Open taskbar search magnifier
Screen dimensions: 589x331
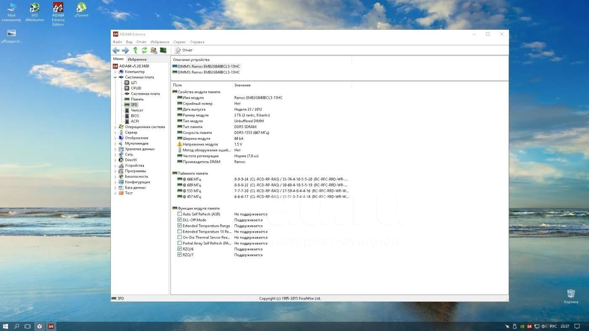[17, 326]
